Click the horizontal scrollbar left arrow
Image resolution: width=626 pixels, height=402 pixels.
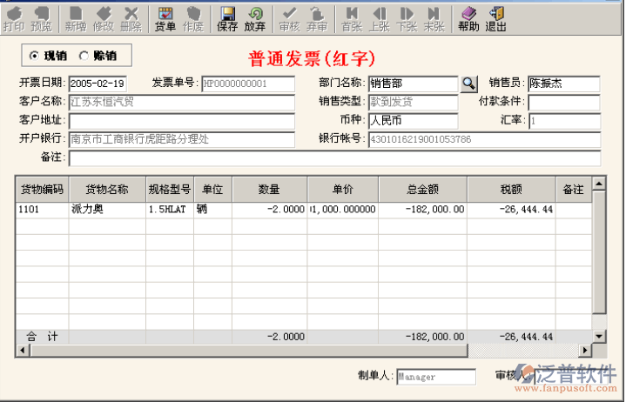[x=22, y=350]
